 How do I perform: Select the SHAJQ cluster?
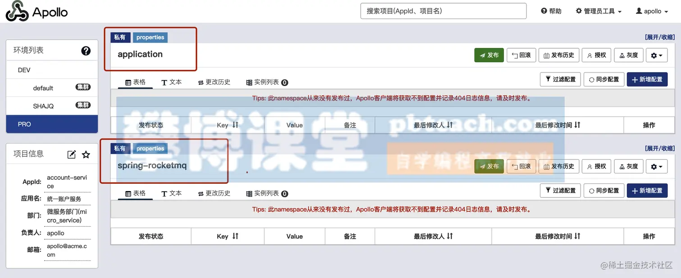point(52,105)
